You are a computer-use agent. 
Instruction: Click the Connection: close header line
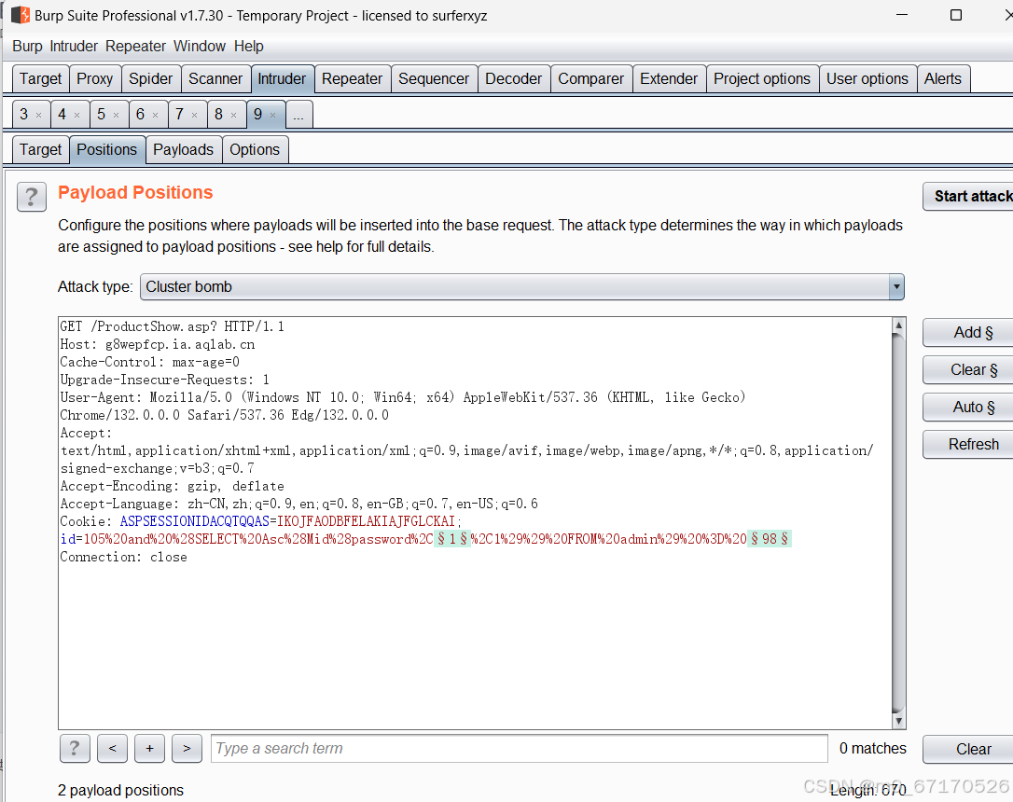click(123, 558)
